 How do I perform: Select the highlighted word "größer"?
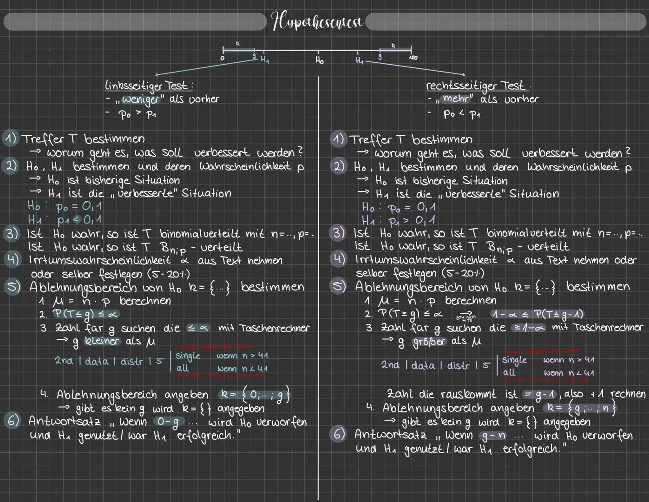pos(429,341)
